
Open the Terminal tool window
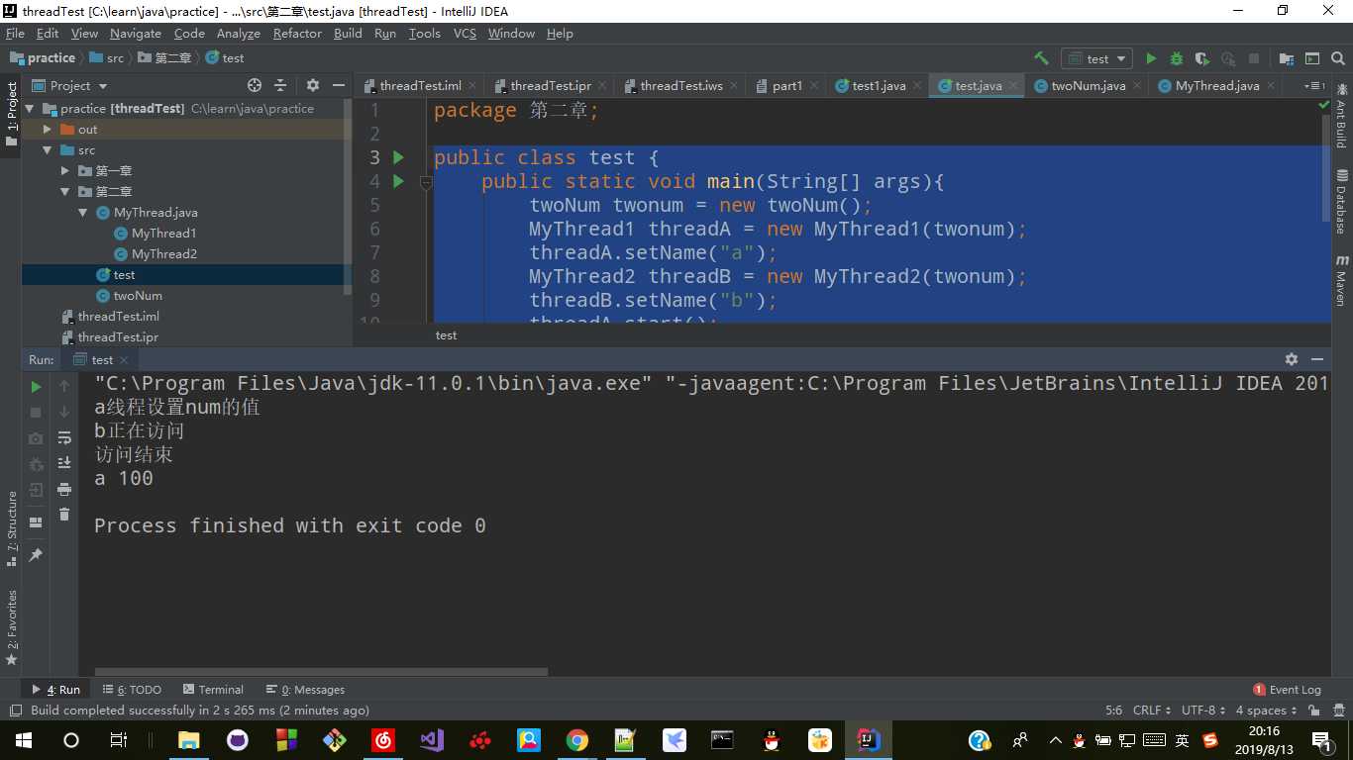point(212,690)
